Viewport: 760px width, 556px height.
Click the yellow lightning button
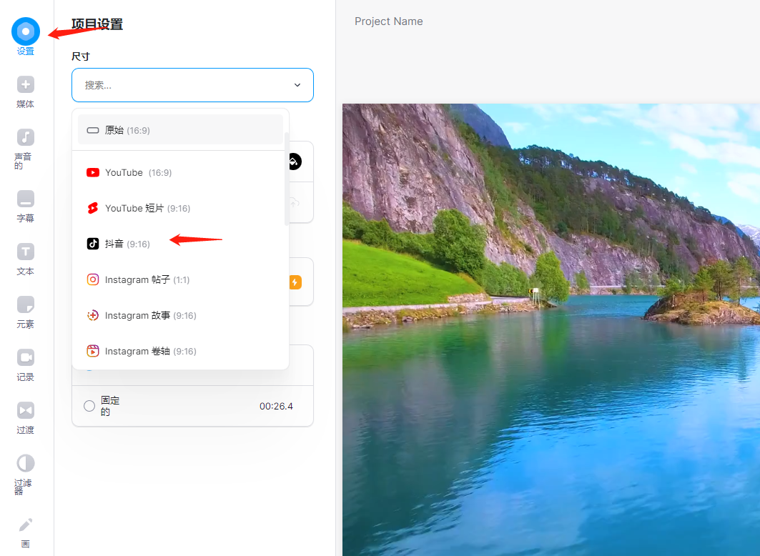tap(295, 282)
